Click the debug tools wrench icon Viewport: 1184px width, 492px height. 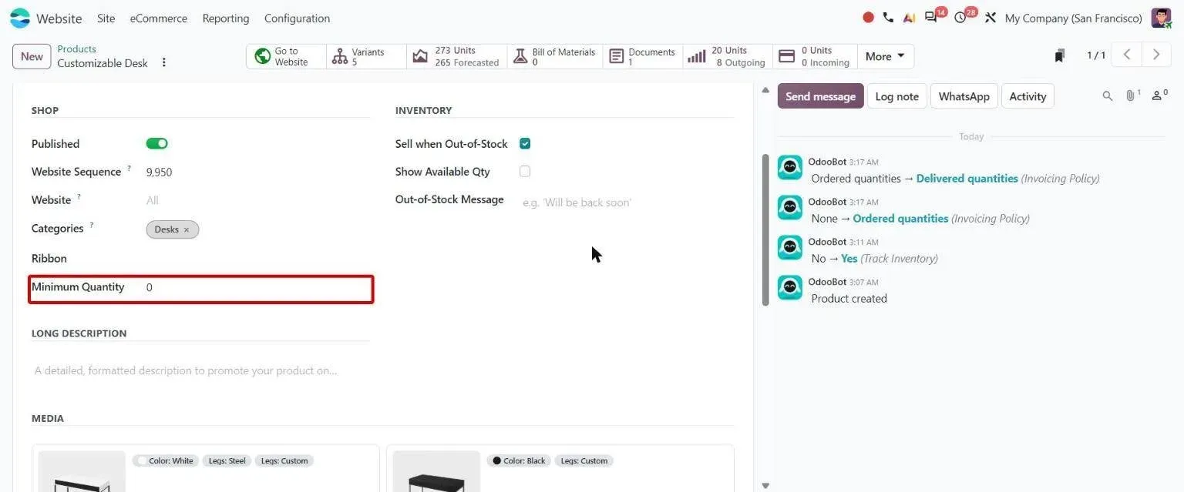(x=991, y=18)
